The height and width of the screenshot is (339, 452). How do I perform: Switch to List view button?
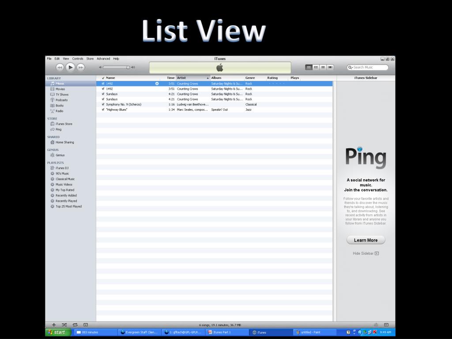(x=309, y=67)
